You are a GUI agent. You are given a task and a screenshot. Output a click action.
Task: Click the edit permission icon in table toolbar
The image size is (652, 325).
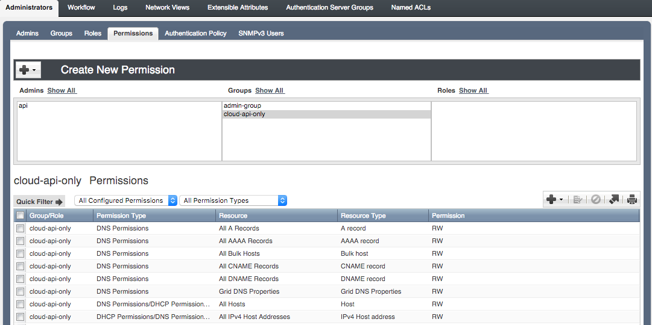click(x=577, y=200)
